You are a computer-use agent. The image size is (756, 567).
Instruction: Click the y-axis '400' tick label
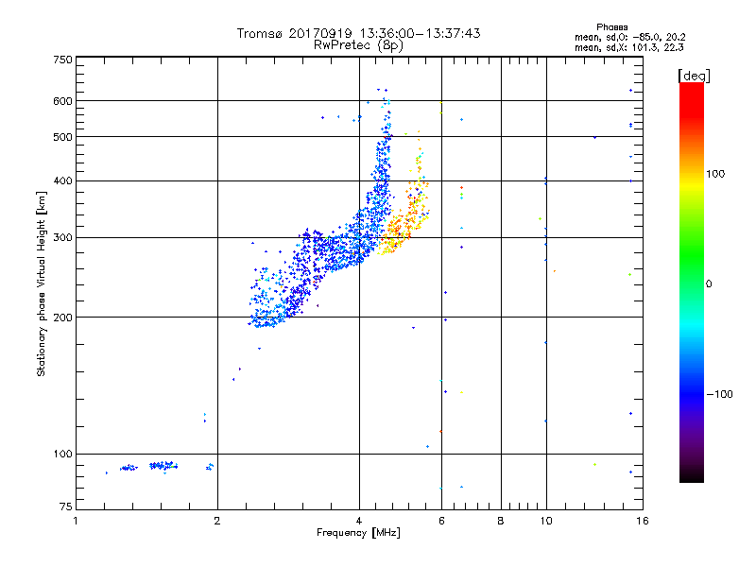click(62, 181)
